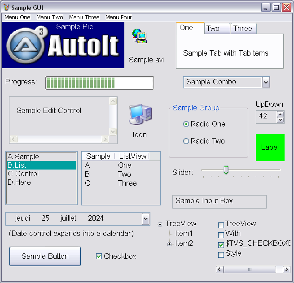
Task: Increase UpDown value with up arrow
Action: coord(281,114)
